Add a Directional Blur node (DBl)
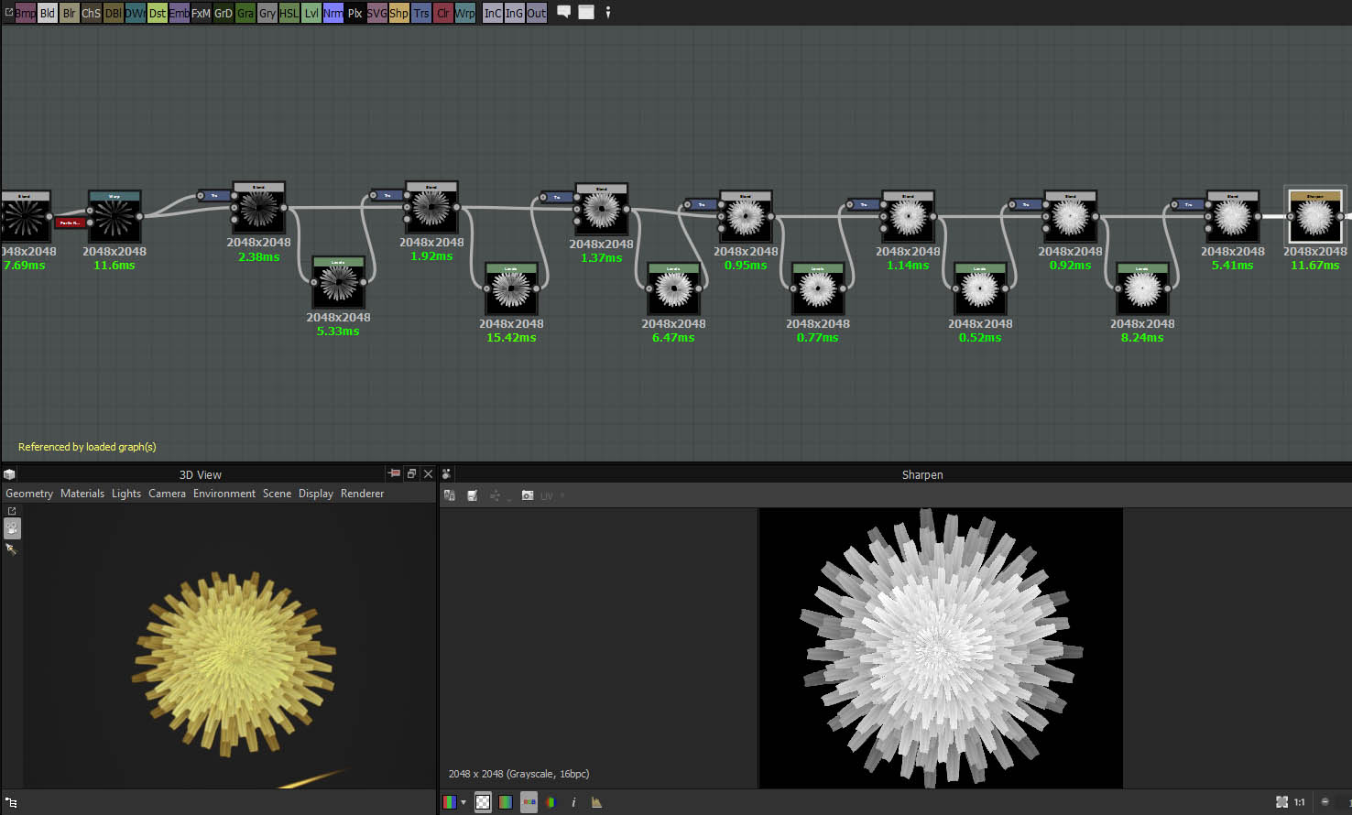This screenshot has height=815, width=1352. coord(113,13)
